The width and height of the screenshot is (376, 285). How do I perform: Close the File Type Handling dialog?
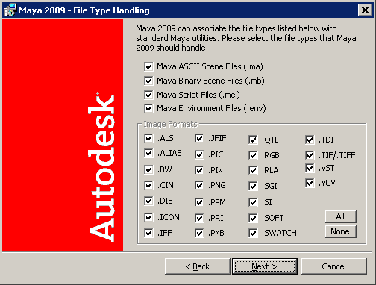point(365,10)
